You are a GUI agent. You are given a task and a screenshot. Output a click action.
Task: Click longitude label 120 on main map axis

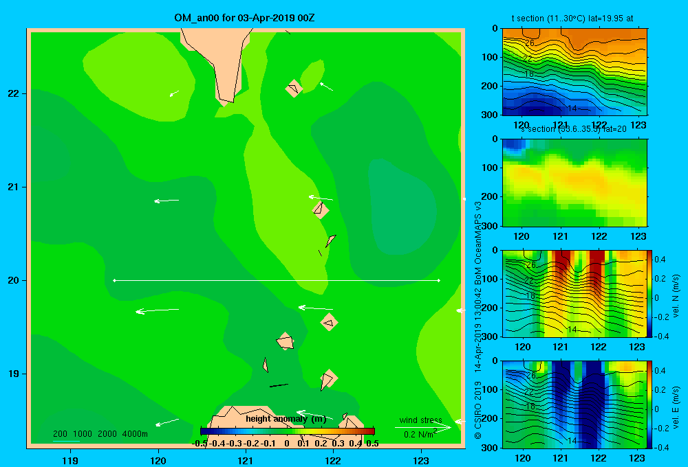coord(158,461)
